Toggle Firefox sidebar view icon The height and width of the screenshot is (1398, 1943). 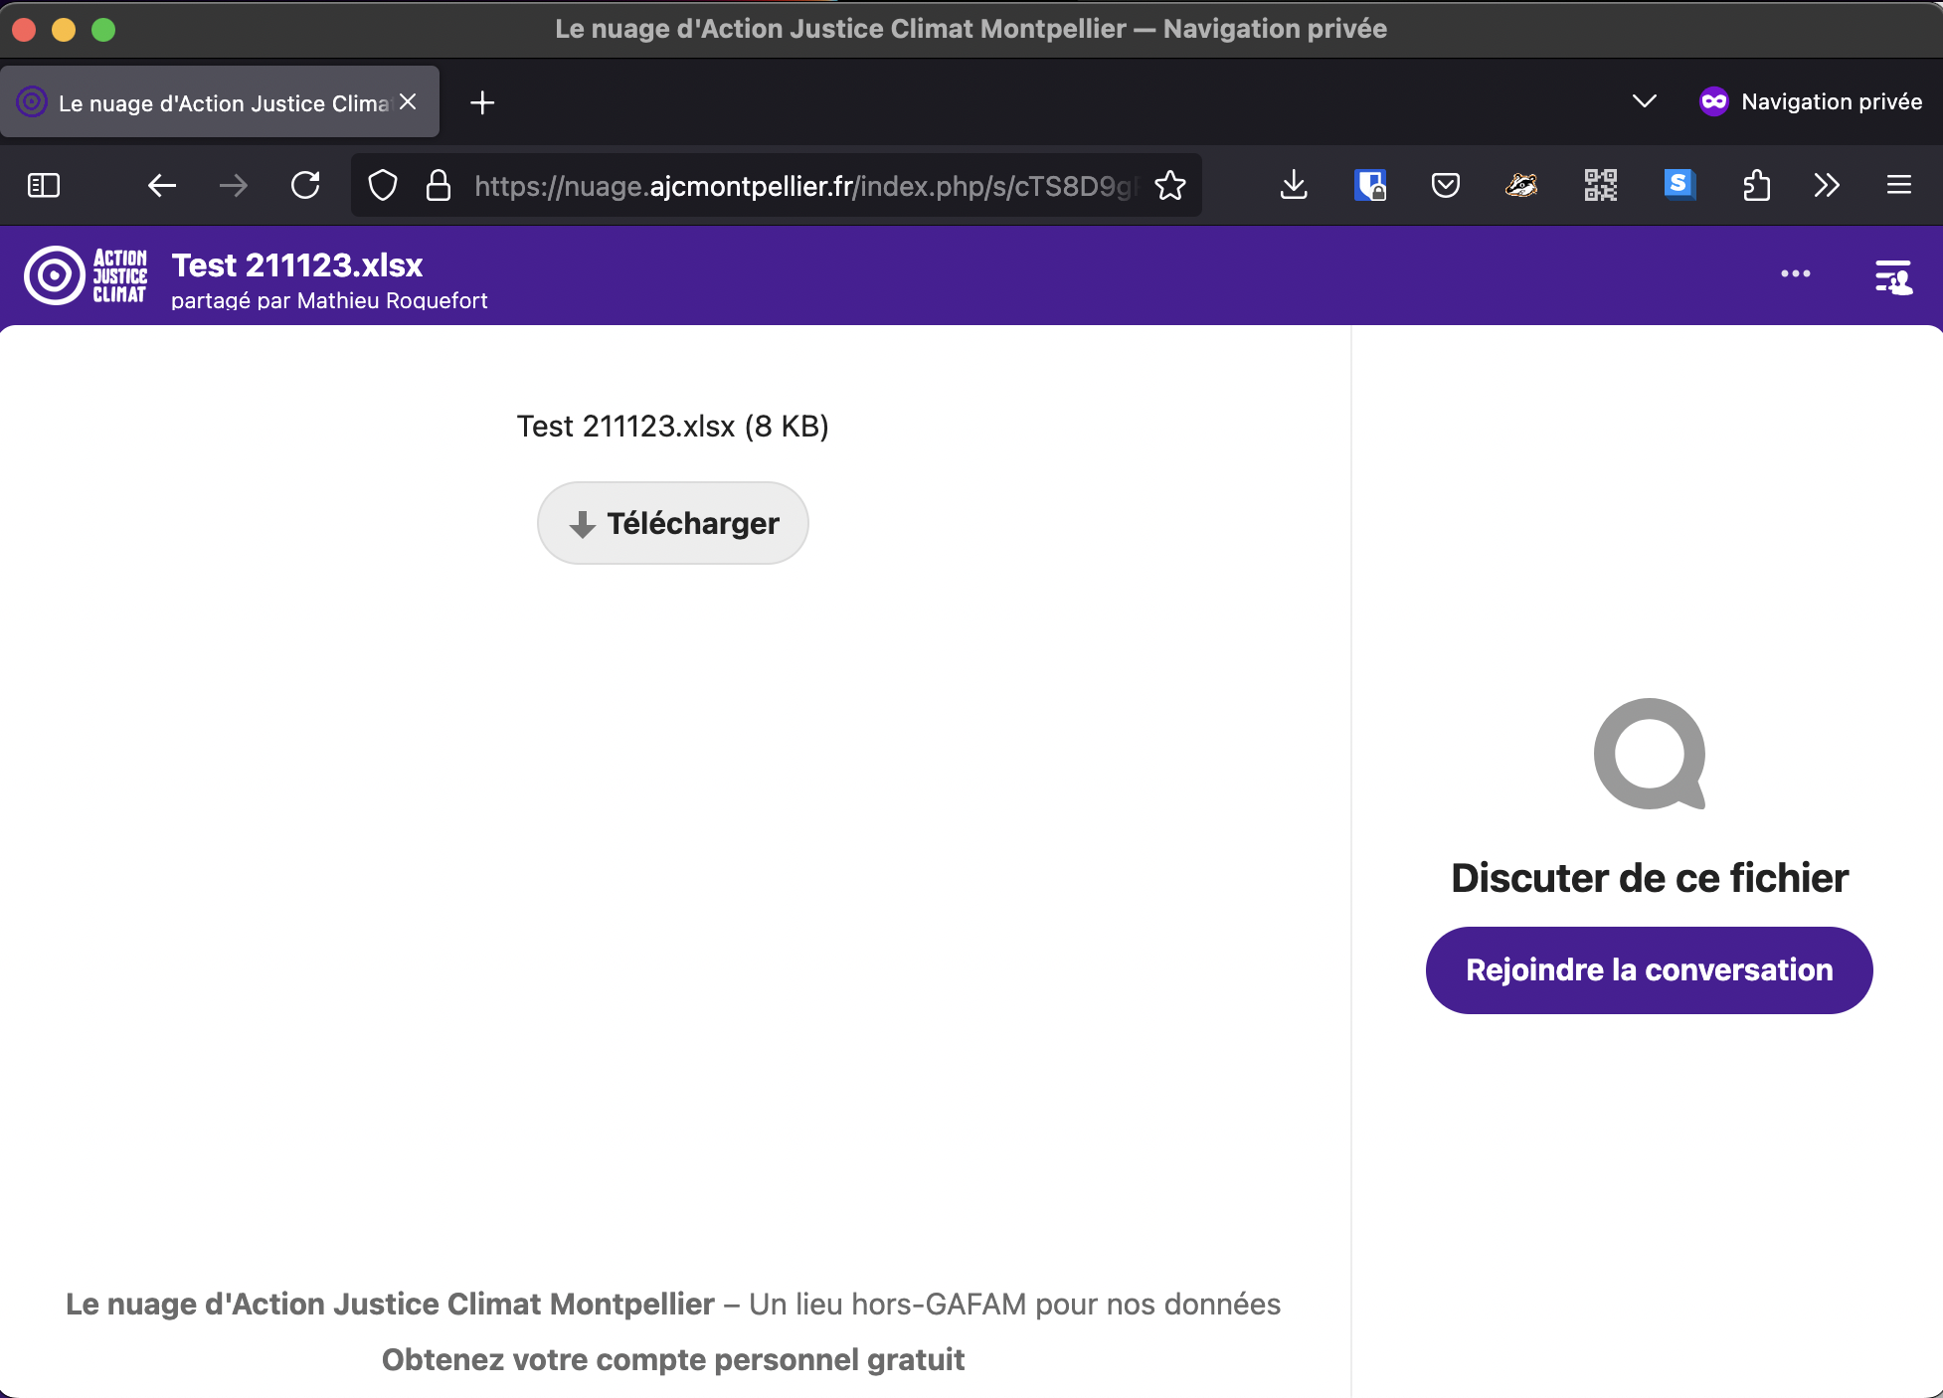(x=44, y=185)
